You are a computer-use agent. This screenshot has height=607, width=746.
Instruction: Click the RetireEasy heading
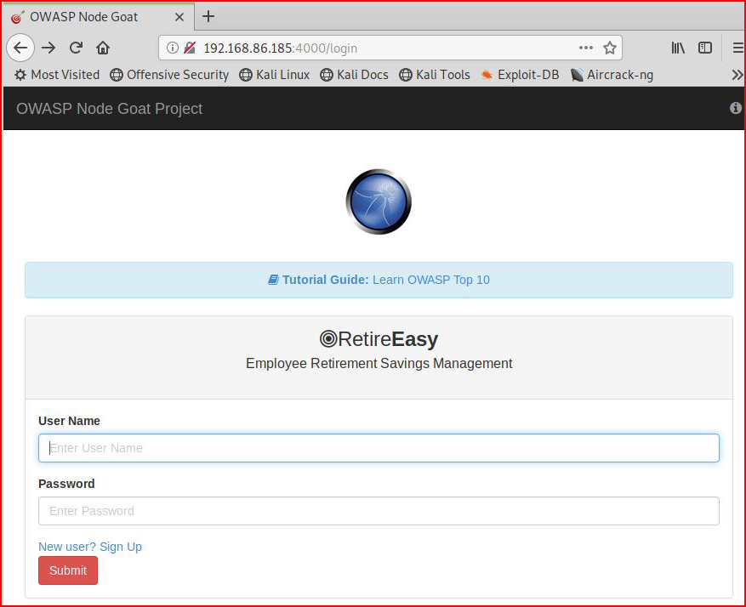(379, 339)
